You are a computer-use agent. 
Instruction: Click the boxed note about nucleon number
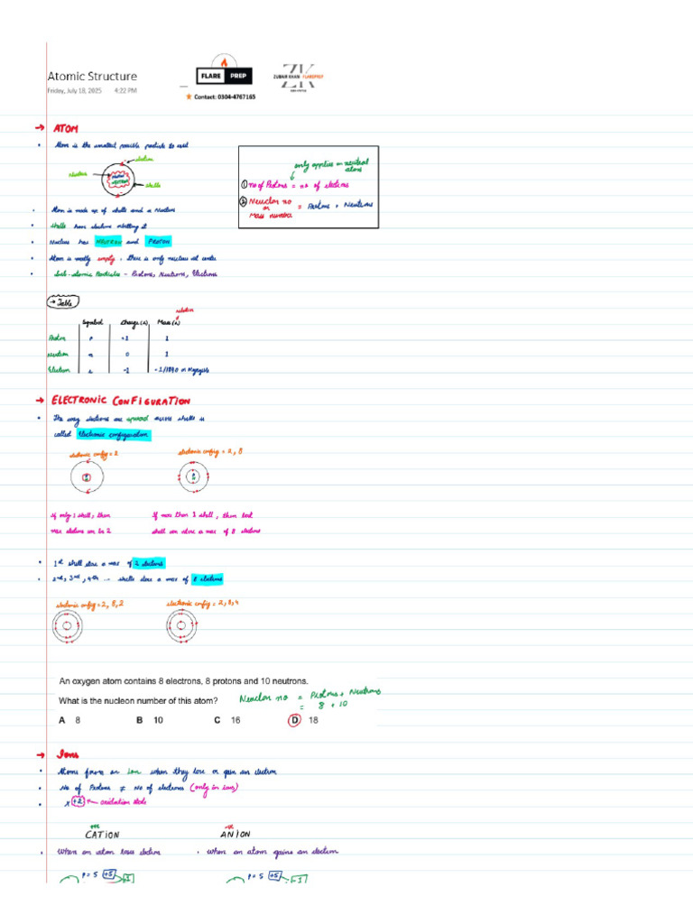pos(309,187)
